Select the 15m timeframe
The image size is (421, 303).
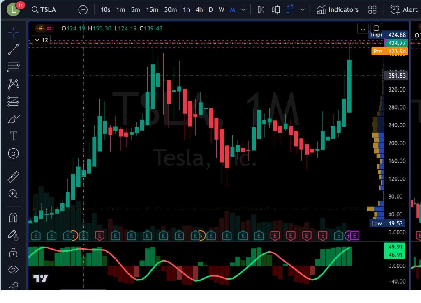(x=152, y=10)
